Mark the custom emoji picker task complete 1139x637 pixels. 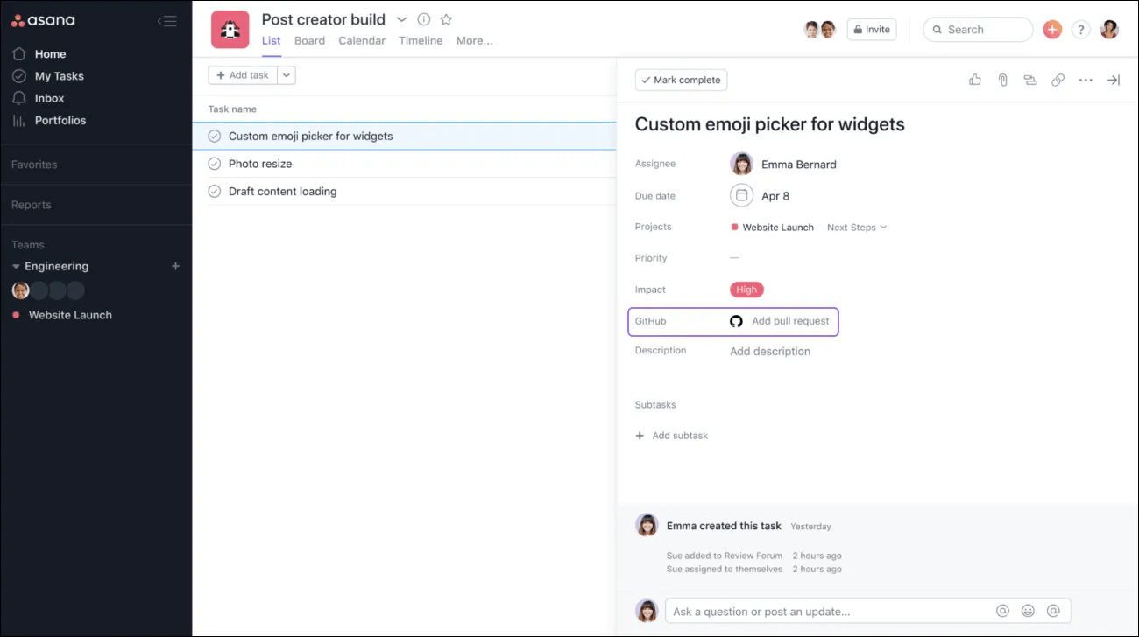[681, 80]
